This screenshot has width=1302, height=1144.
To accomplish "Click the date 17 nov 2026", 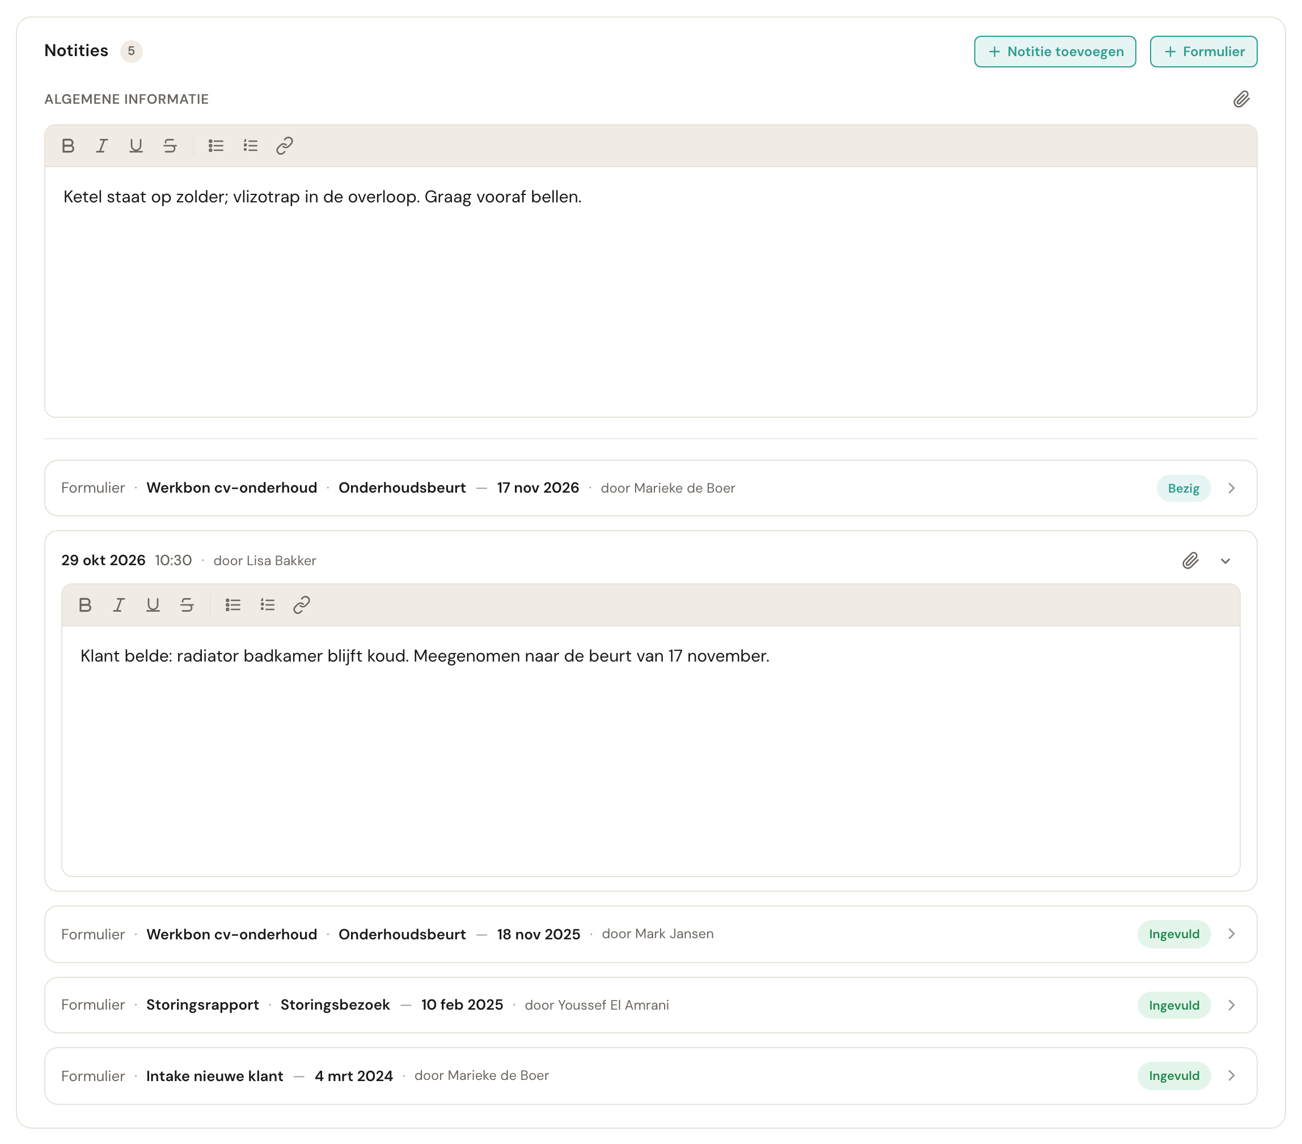I will pos(538,488).
